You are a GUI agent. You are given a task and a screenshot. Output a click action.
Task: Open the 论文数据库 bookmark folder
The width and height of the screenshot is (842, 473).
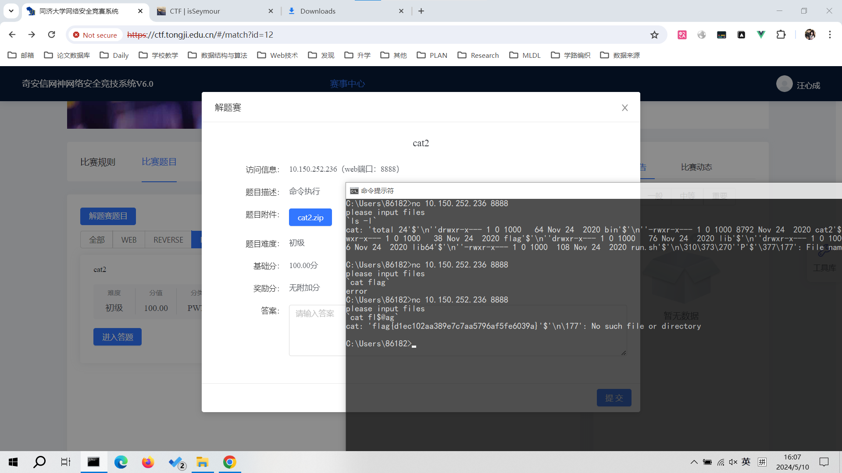[x=67, y=55]
